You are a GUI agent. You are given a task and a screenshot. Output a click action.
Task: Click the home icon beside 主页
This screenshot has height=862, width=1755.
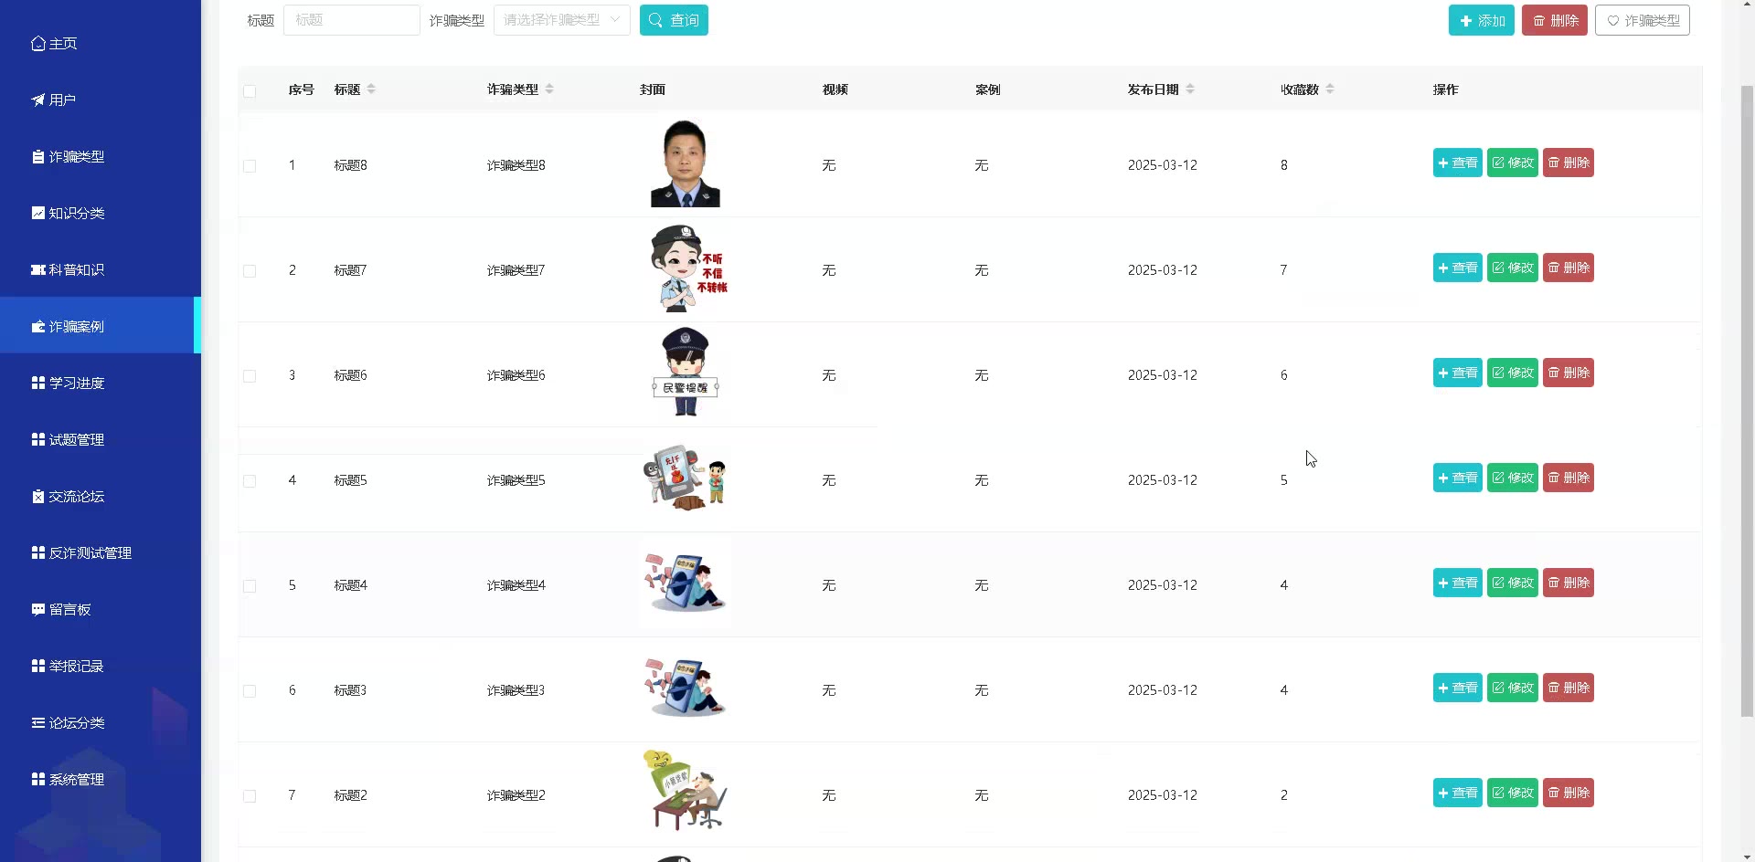point(37,44)
